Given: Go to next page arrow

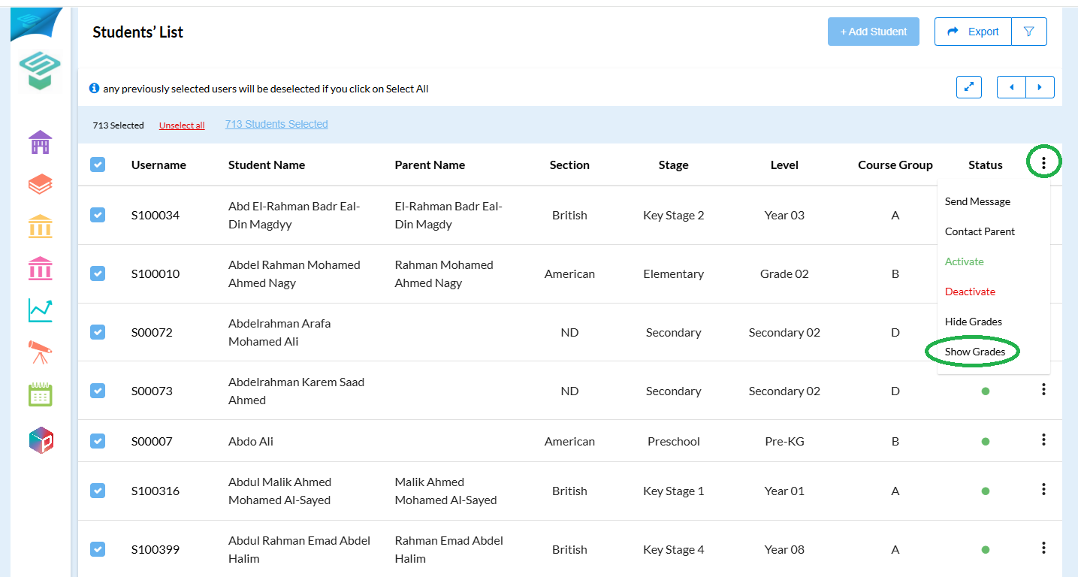Looking at the screenshot, I should click(1040, 87).
